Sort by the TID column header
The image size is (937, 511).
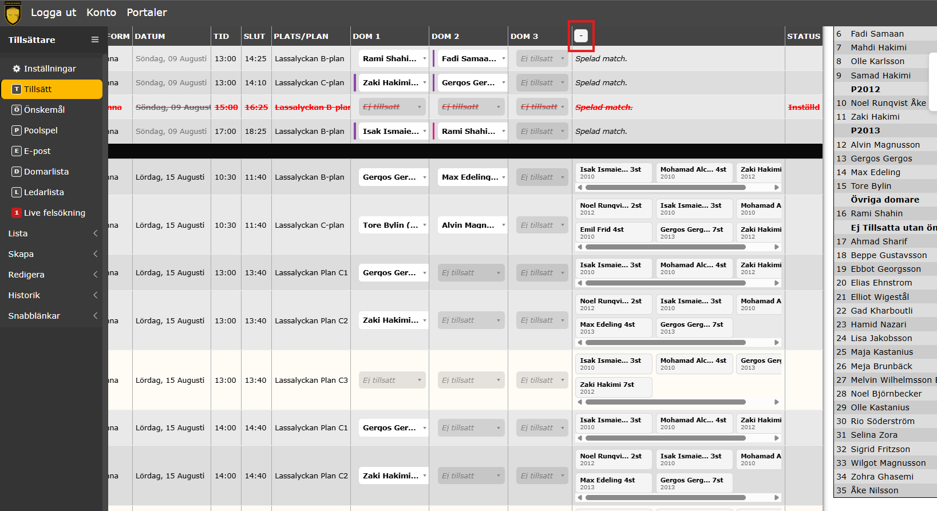[x=221, y=36]
